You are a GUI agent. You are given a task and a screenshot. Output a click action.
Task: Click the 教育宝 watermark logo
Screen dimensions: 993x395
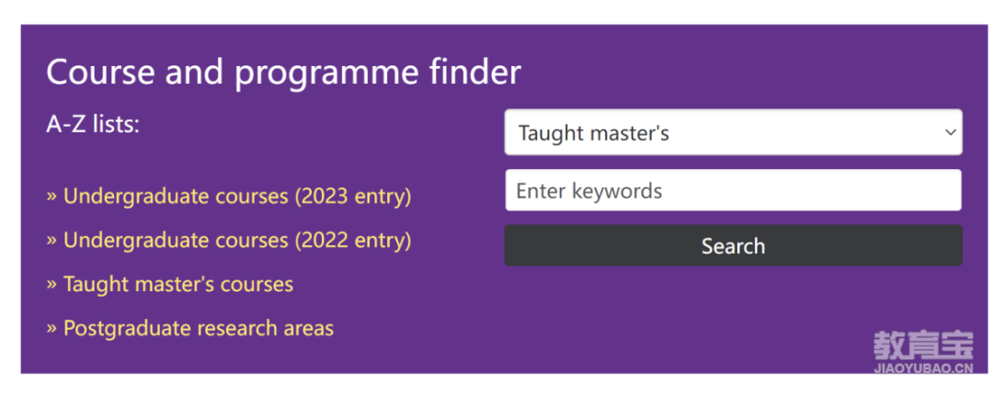(x=923, y=345)
